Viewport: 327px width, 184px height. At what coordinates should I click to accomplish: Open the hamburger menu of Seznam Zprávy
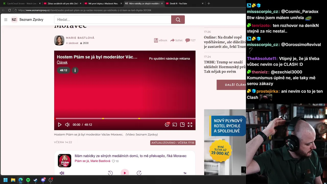pyautogui.click(x=6, y=20)
